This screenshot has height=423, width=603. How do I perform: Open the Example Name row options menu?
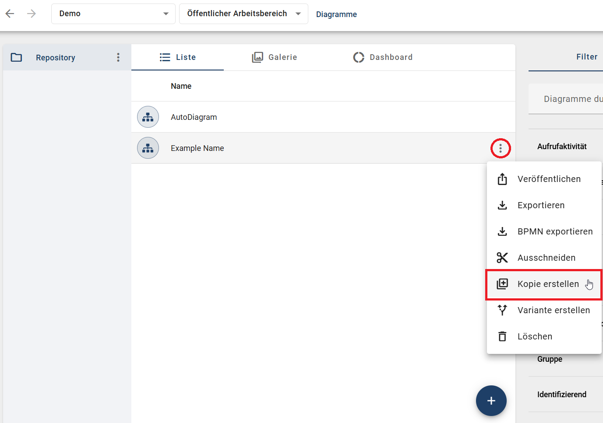501,148
